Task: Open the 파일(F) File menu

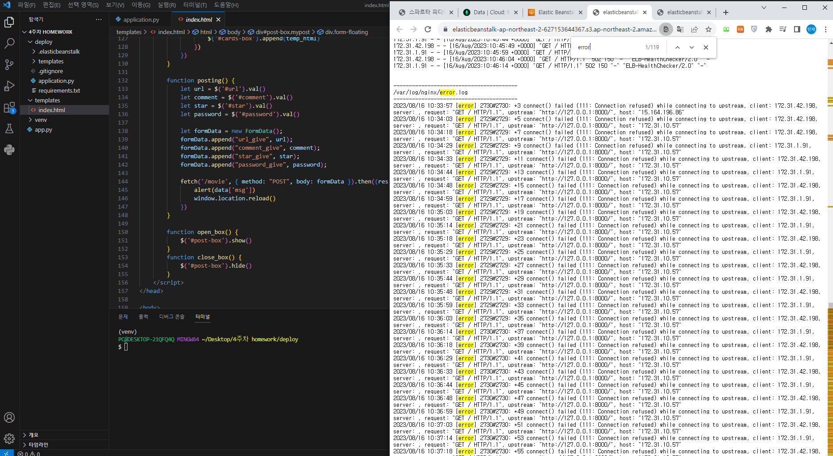Action: [x=27, y=5]
